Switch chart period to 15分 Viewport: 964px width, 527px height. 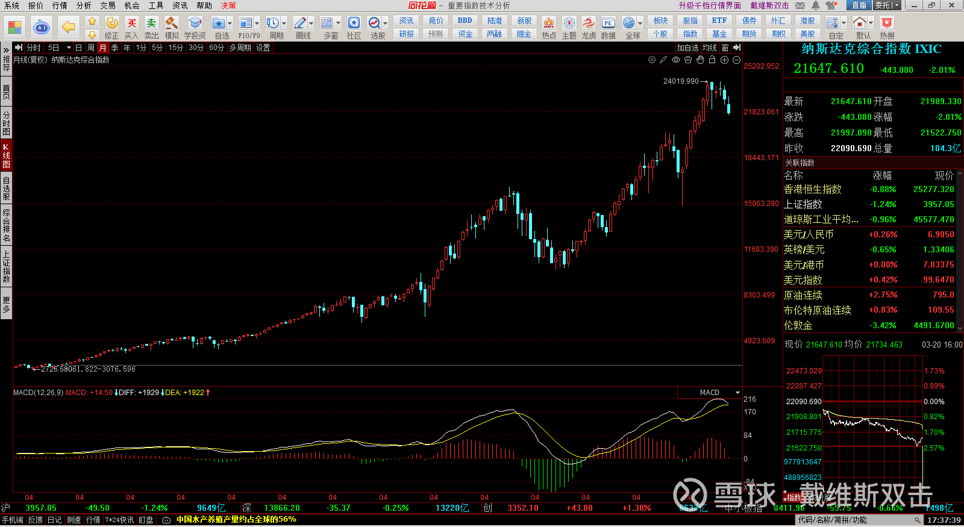tap(175, 48)
